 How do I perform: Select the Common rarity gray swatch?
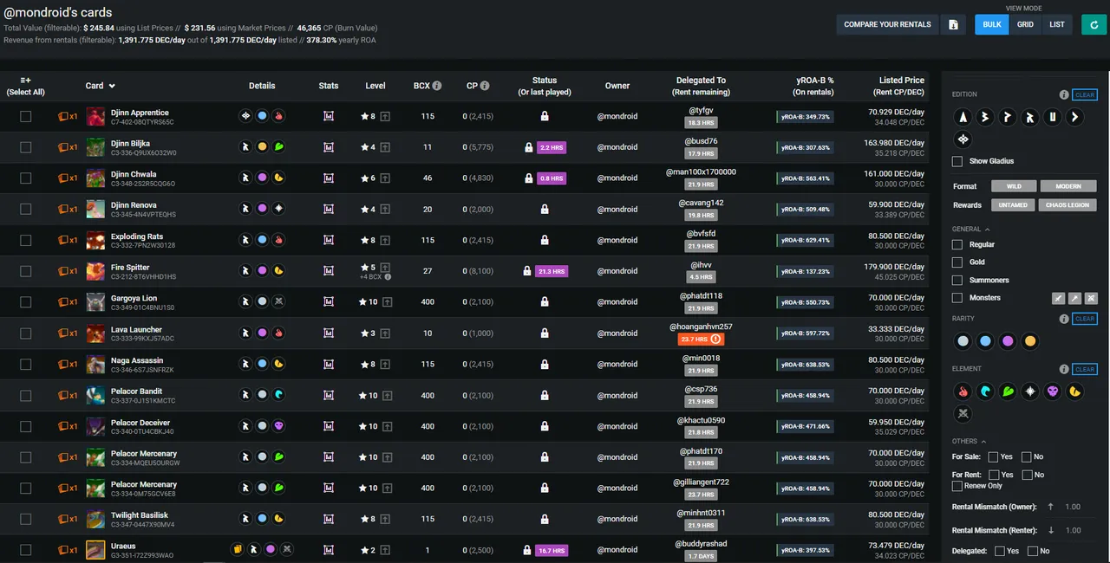click(963, 341)
